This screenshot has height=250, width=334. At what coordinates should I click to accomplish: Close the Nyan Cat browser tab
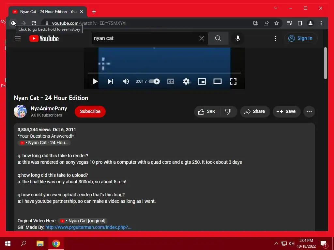click(x=81, y=12)
